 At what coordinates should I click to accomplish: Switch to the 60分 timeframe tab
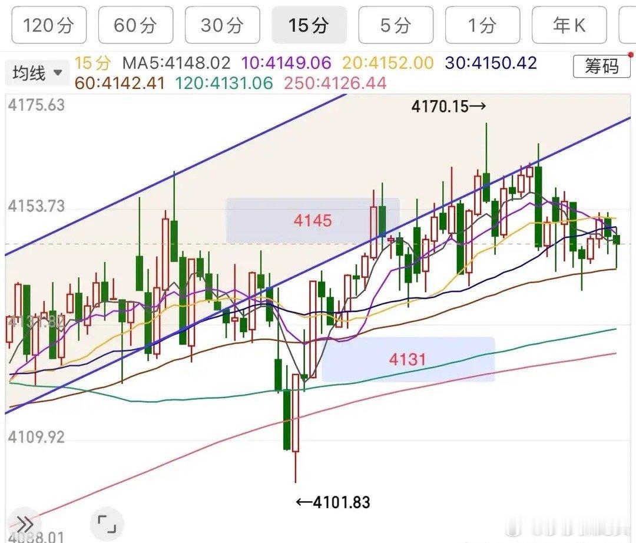coord(135,25)
